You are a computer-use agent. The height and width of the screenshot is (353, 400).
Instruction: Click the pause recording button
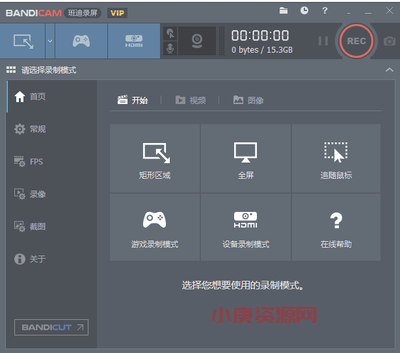pos(323,41)
